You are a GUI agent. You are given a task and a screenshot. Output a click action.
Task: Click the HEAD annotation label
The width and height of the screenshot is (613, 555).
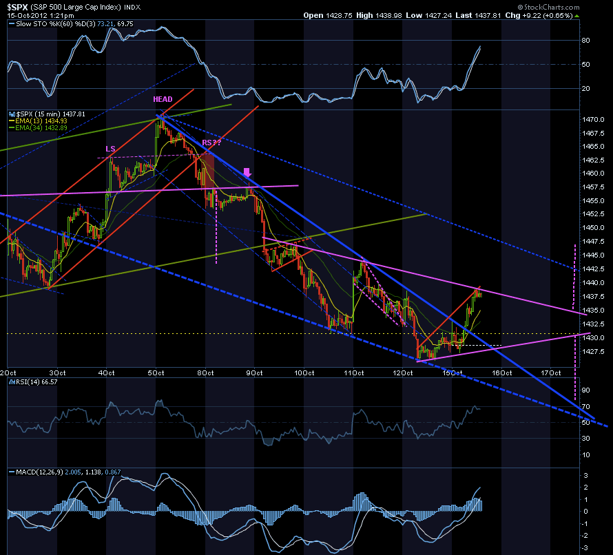(163, 99)
